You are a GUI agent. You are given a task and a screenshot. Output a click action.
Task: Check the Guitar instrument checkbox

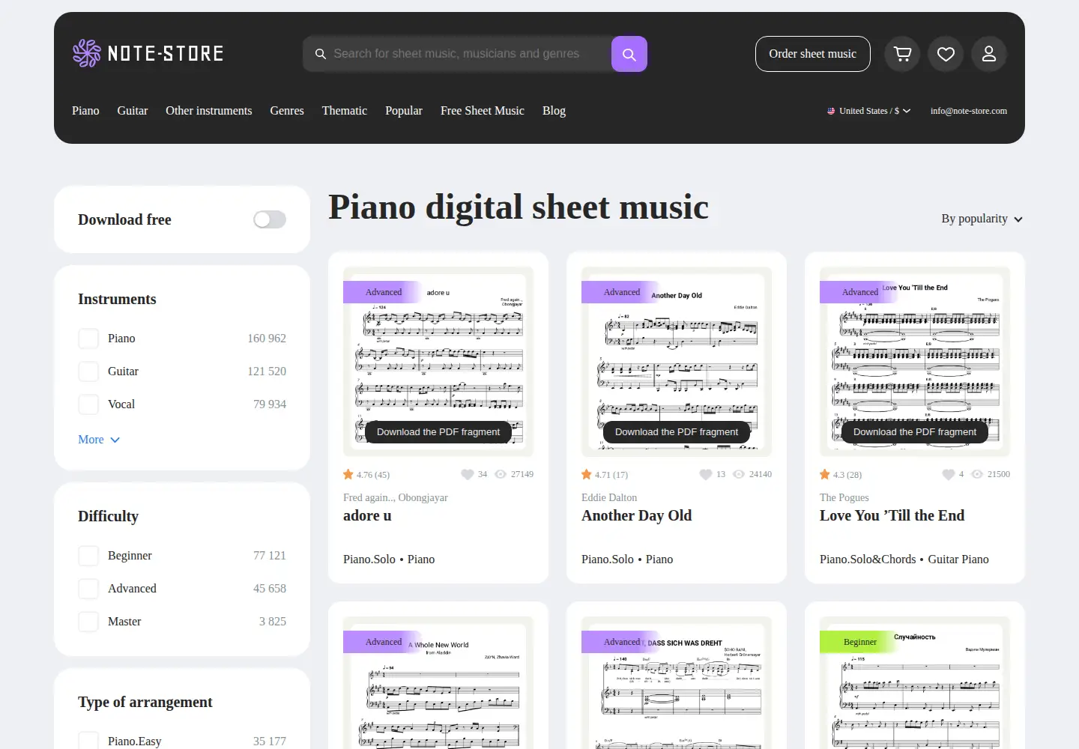coord(88,372)
